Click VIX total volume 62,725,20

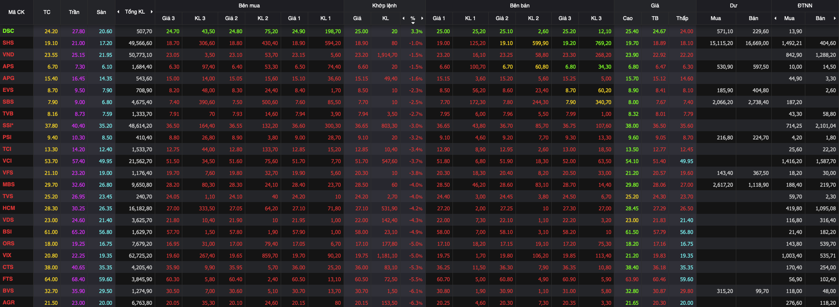140,256
